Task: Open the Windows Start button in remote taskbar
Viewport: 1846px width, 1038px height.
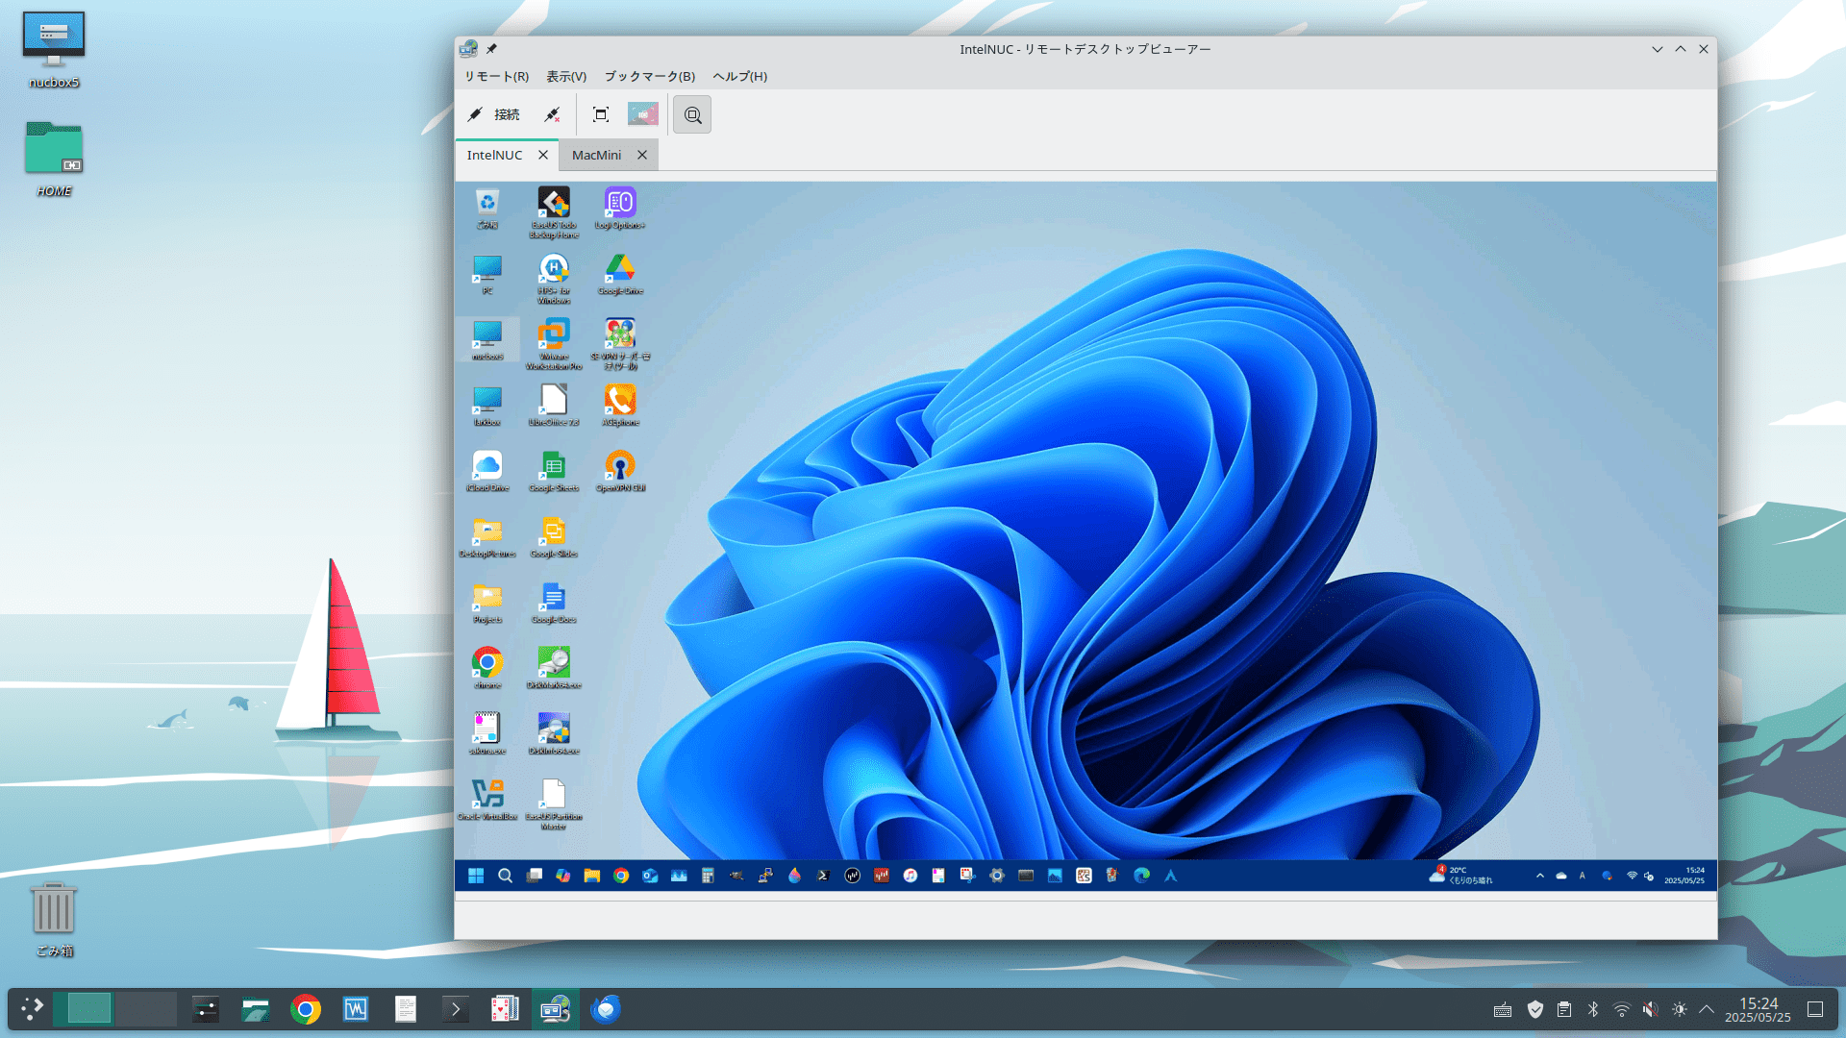Action: (x=476, y=876)
